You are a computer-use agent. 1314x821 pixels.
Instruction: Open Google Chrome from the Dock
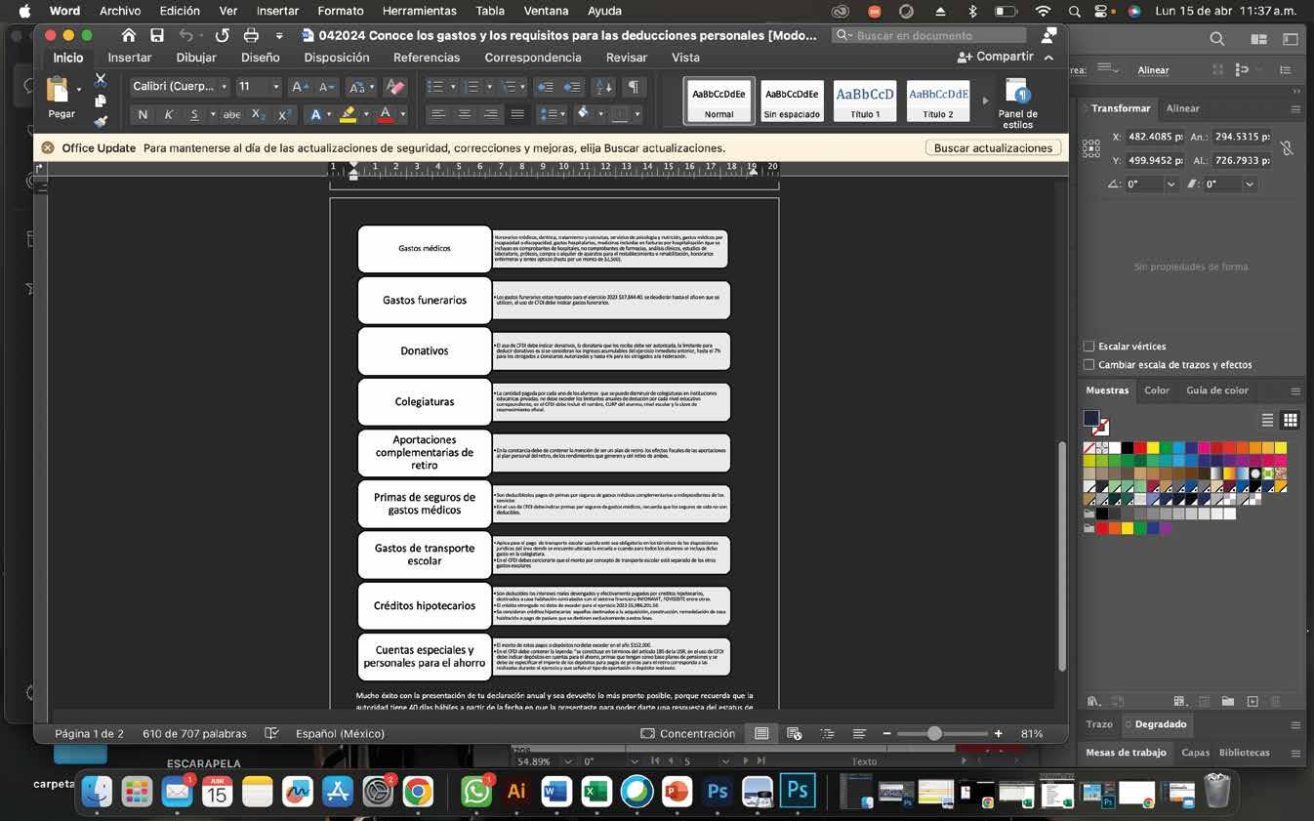coord(418,791)
